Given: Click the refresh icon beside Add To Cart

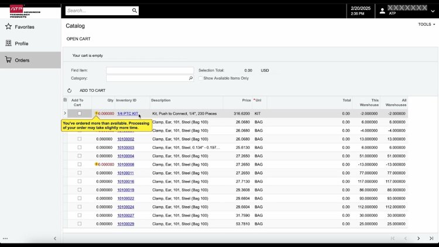Looking at the screenshot, I should pos(69,91).
